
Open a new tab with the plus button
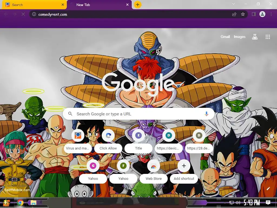pos(138,5)
